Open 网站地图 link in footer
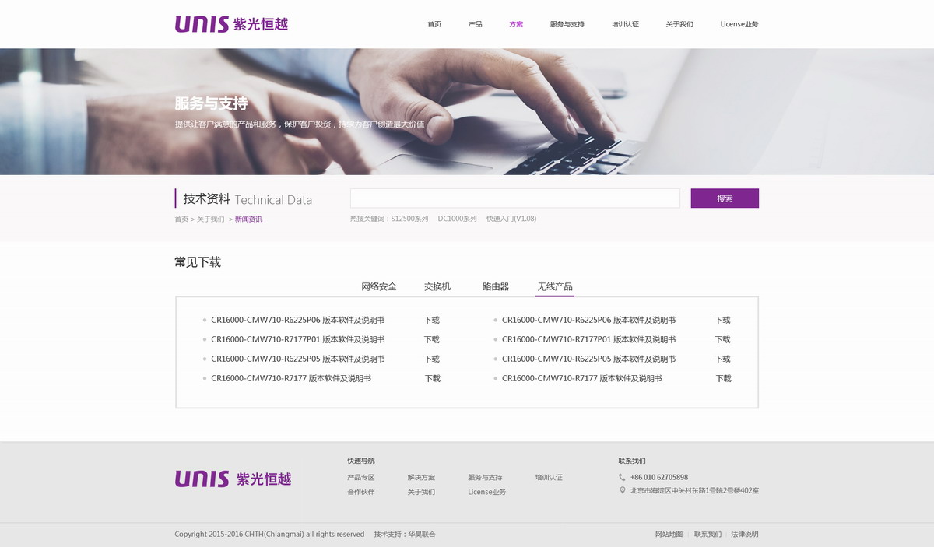 [669, 535]
